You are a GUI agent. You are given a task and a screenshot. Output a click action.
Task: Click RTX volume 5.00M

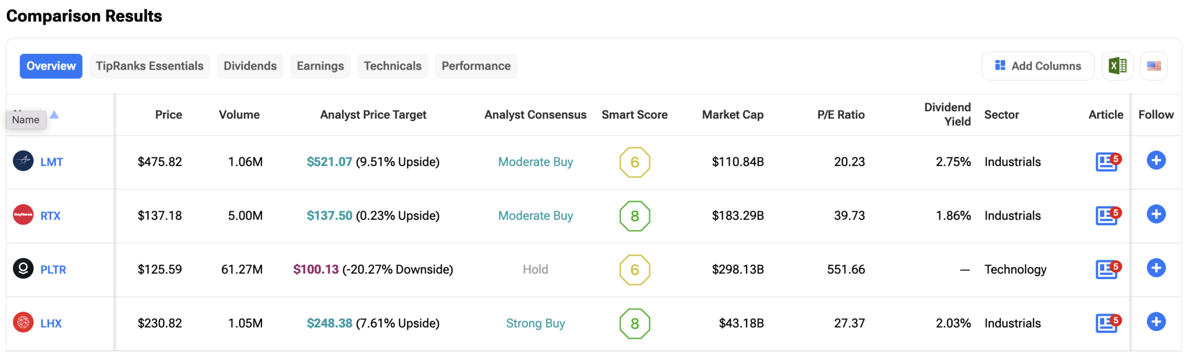(x=246, y=216)
